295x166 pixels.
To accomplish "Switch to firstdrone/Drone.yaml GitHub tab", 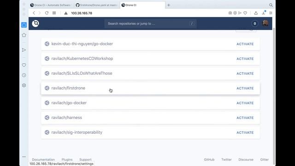I will [97, 5].
